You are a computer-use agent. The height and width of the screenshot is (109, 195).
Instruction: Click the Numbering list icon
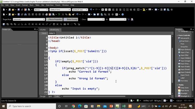pyautogui.click(x=124, y=10)
